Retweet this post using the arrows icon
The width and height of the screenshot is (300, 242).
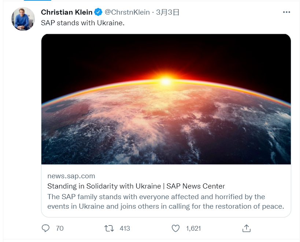click(x=109, y=228)
